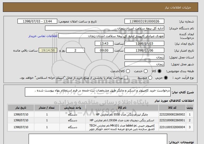
Task: Click the HP 5550 laser printer item name
Action: click(x=122, y=114)
